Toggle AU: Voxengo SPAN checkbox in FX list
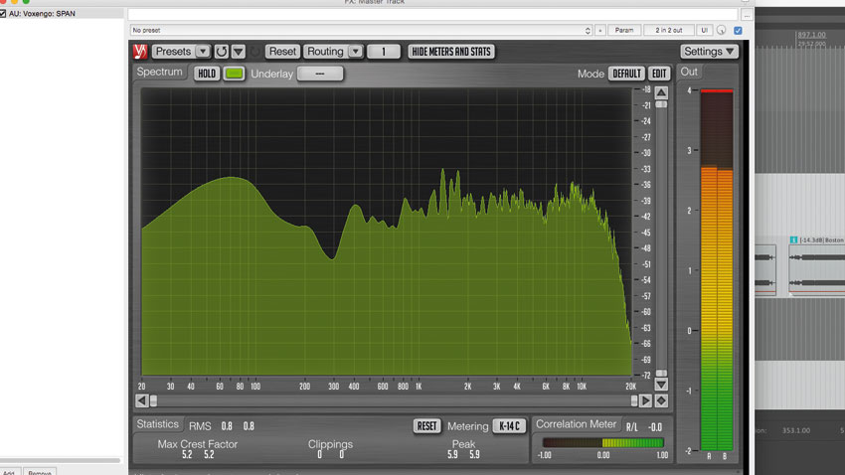 point(3,14)
